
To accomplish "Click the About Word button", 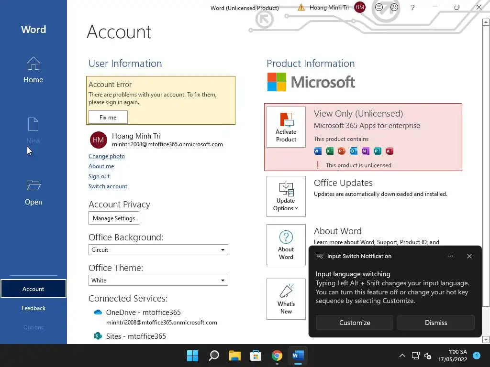I will click(286, 245).
